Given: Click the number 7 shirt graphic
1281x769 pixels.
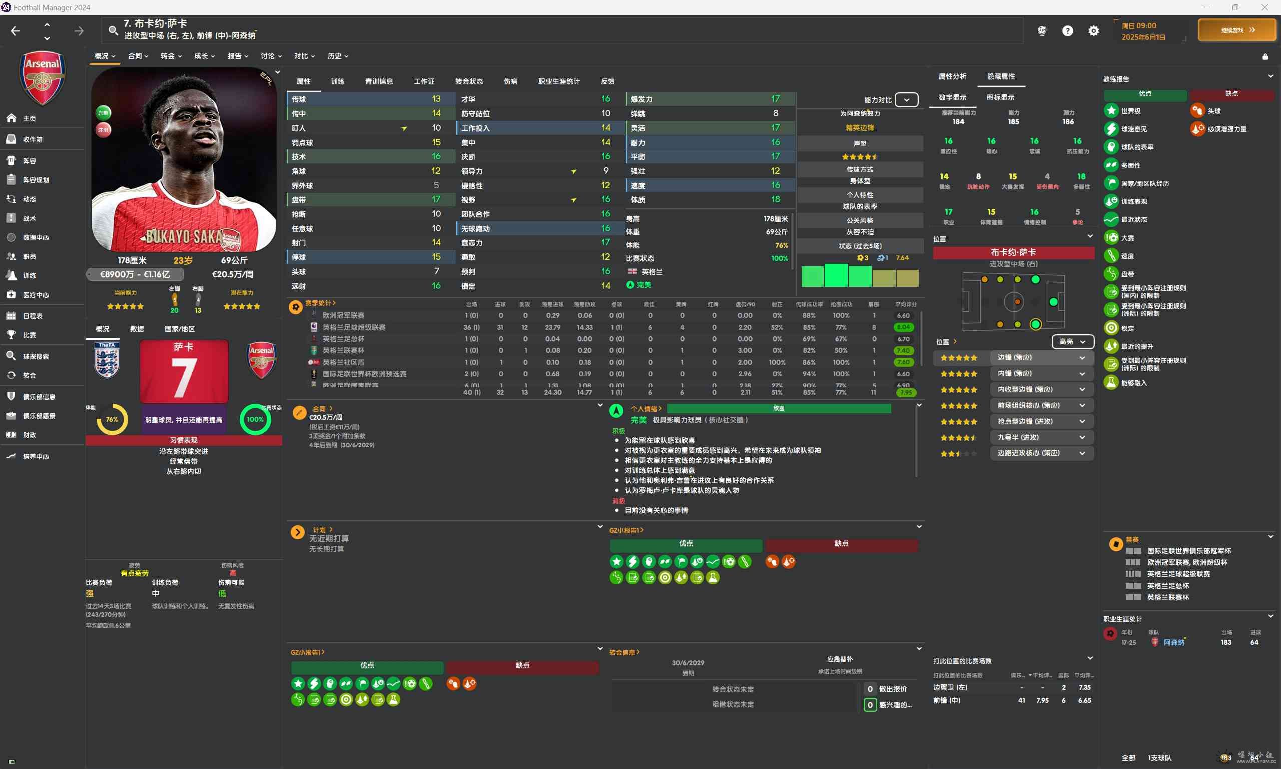Looking at the screenshot, I should click(x=184, y=371).
